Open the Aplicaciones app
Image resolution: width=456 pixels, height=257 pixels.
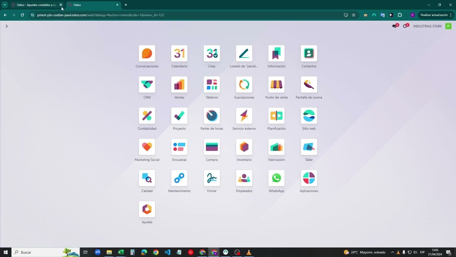pyautogui.click(x=309, y=178)
